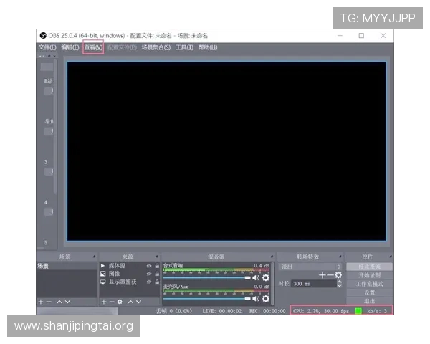This screenshot has height=344, width=430.
Task: Click the 图像 source type icon
Action: tap(102, 274)
